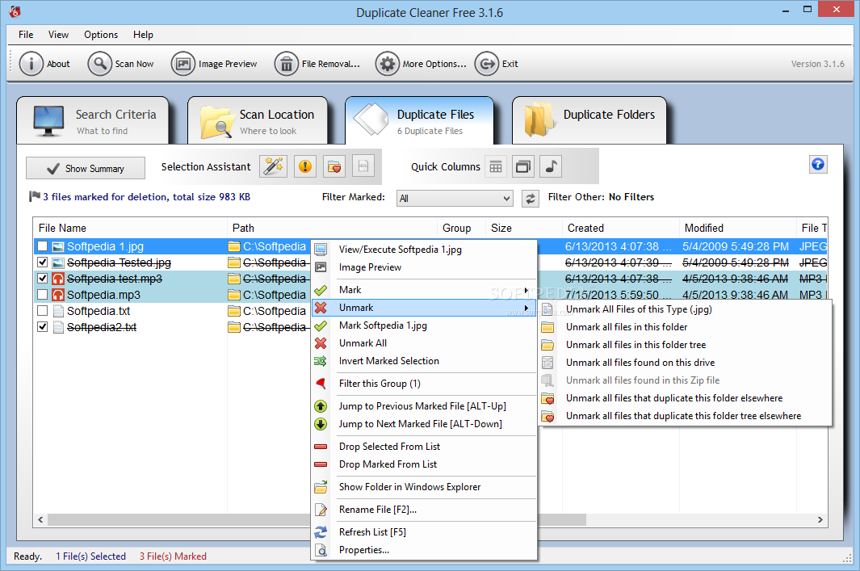
Task: Choose Image Preview in the context menu
Action: pos(423,267)
